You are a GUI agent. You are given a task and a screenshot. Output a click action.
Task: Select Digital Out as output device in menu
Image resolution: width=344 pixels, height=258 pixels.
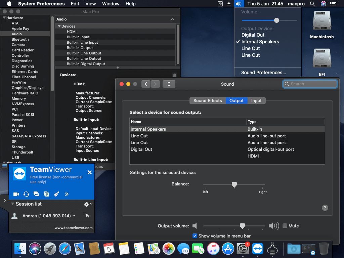click(x=253, y=35)
